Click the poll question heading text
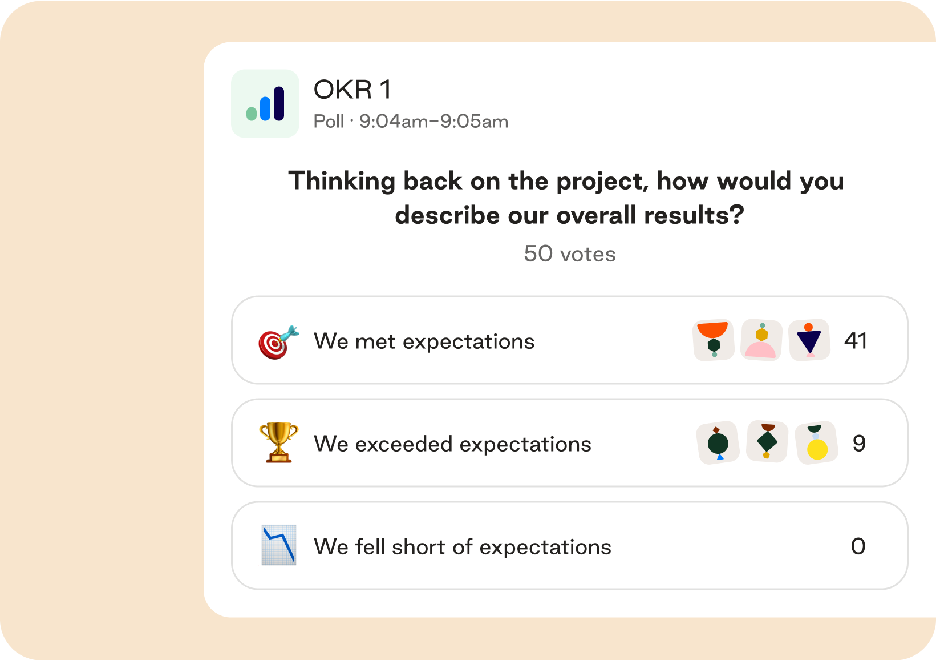The image size is (936, 660). coord(566,198)
